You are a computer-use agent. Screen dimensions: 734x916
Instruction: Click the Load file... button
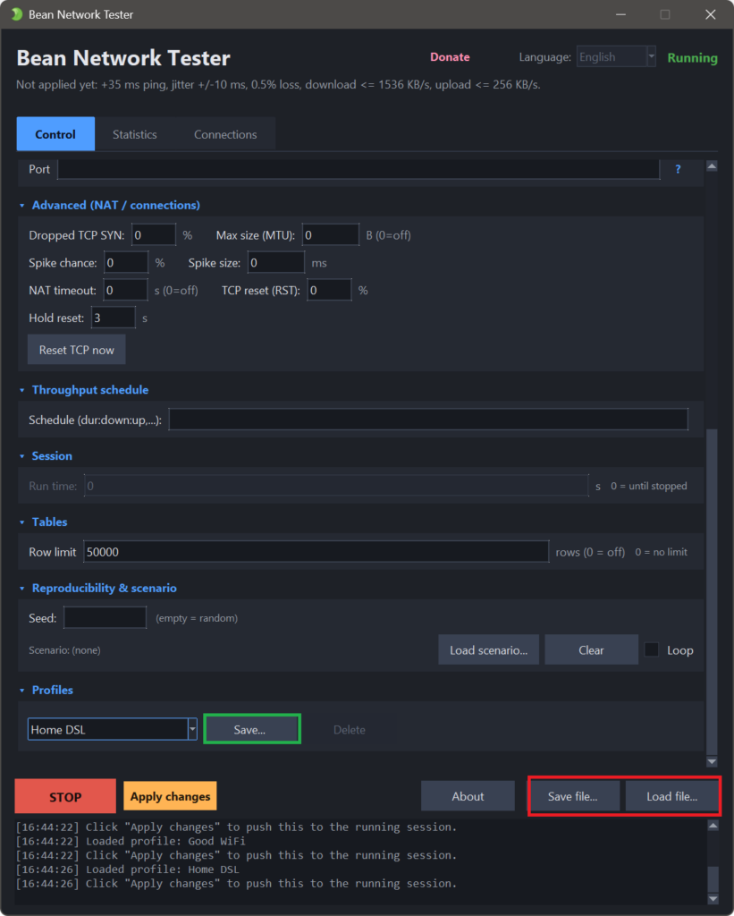[672, 796]
